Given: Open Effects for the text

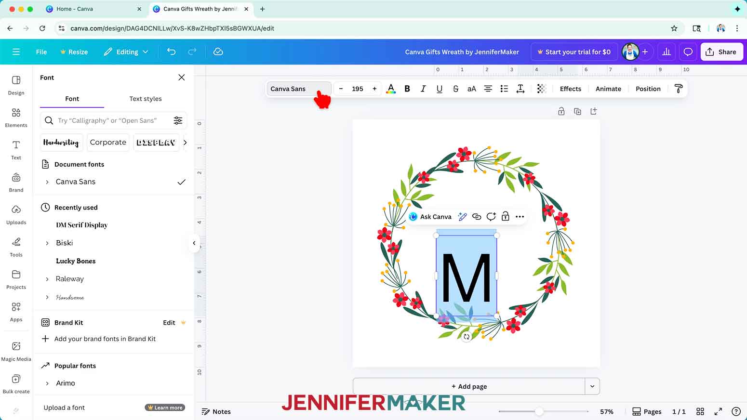Looking at the screenshot, I should click(x=571, y=89).
